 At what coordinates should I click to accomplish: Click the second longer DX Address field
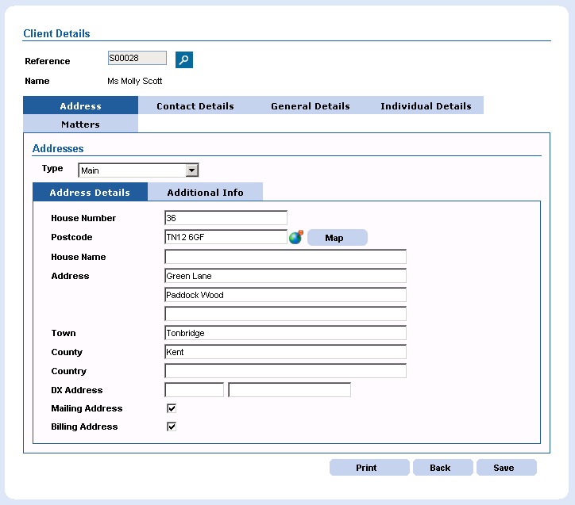coord(289,390)
